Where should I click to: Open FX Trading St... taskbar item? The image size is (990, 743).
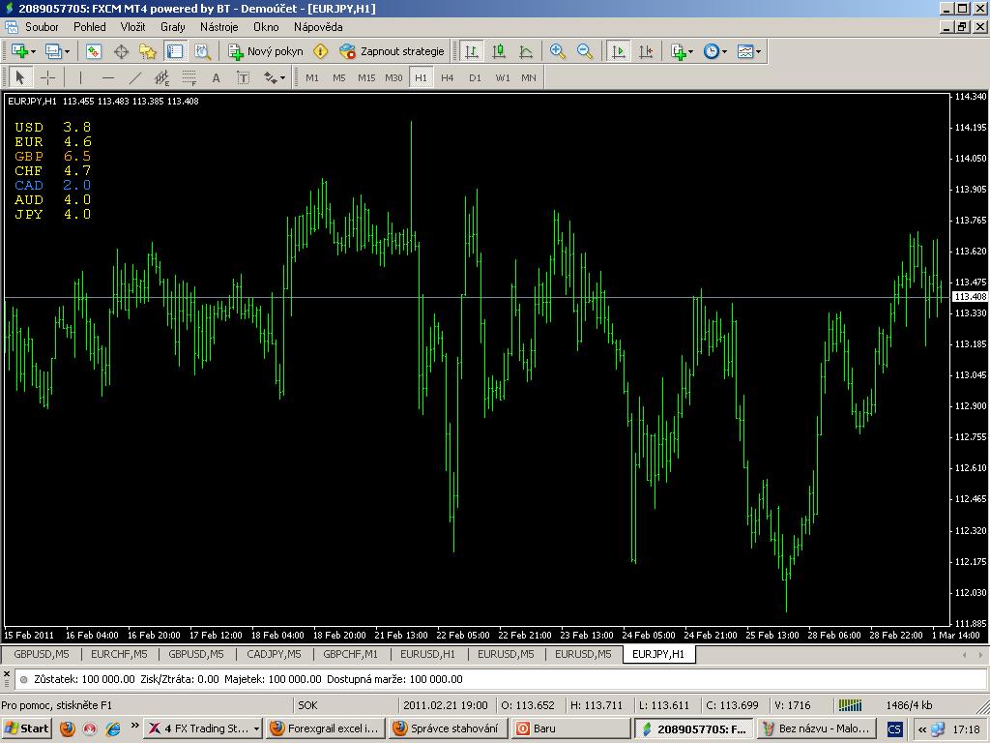203,728
